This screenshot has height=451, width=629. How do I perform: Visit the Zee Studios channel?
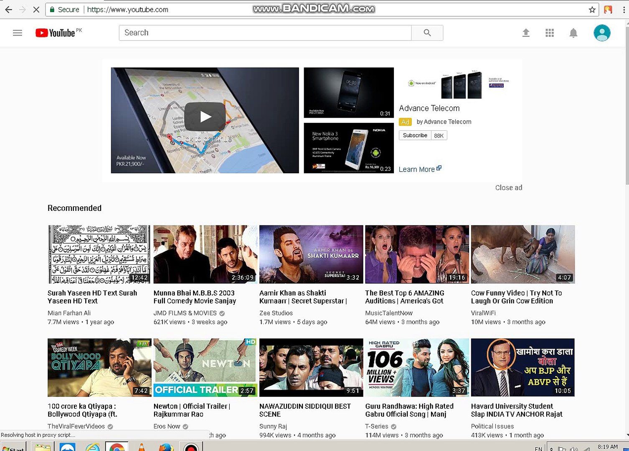pos(276,313)
